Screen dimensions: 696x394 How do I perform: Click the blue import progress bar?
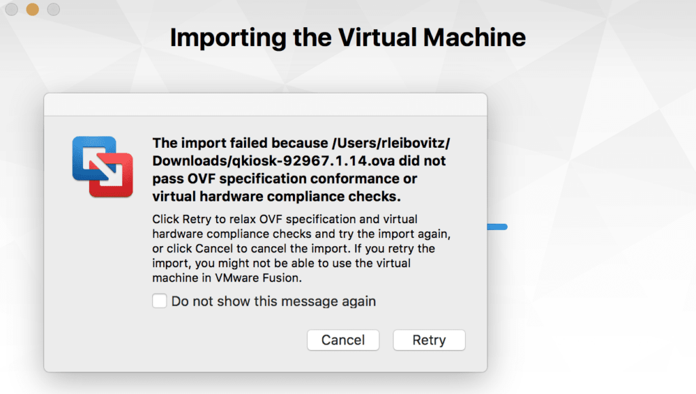click(x=498, y=227)
